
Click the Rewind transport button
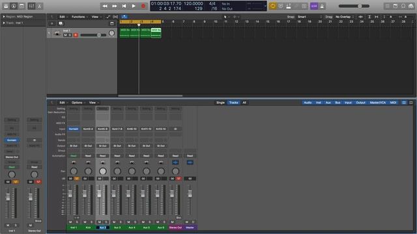click(105, 6)
